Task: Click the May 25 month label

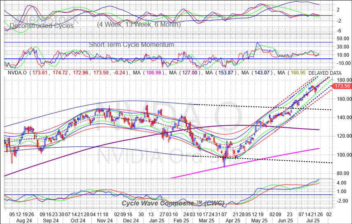Action: point(259,220)
